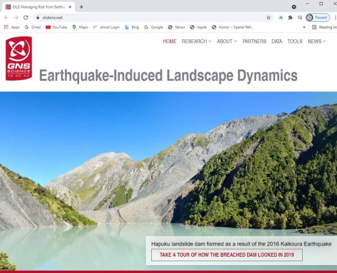Open the Reading list
The image size is (337, 273).
tap(325, 27)
